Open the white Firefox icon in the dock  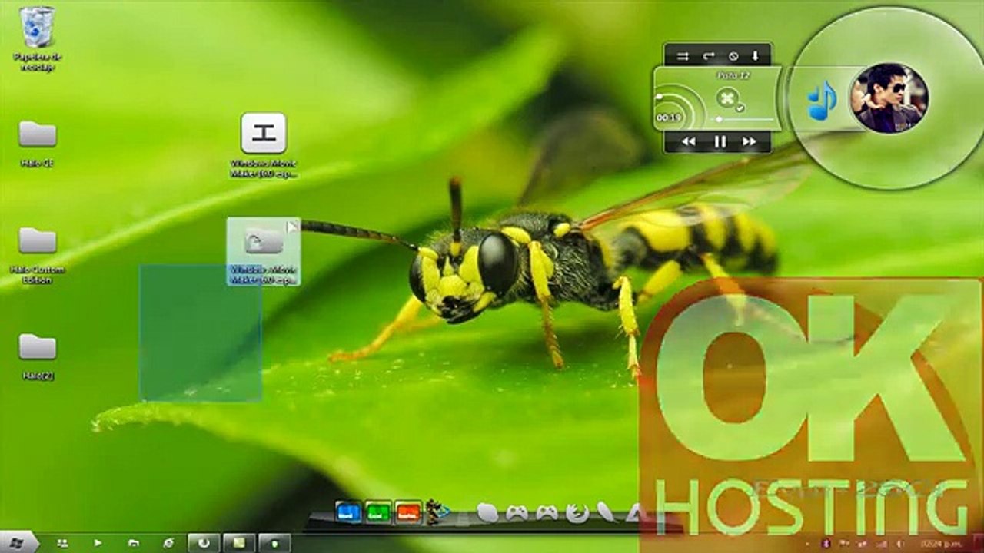tap(576, 513)
